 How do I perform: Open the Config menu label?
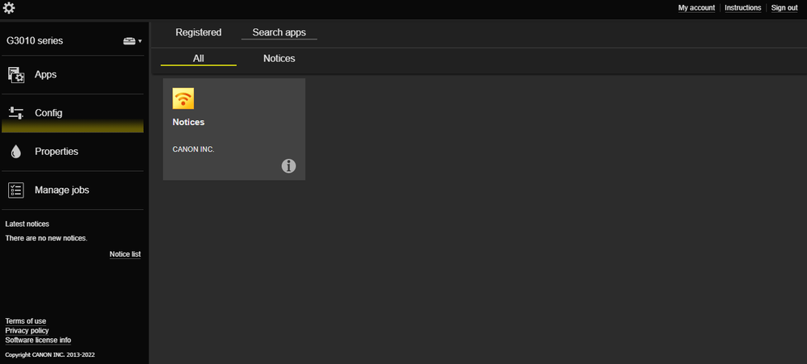[48, 113]
